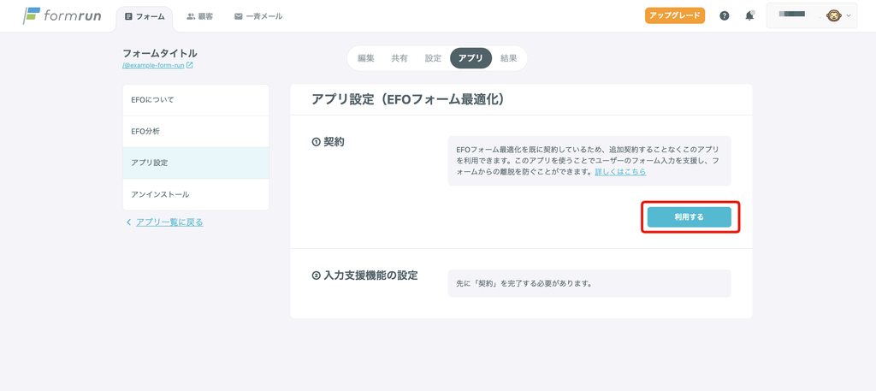Click the アップグレード button
876x391 pixels.
[675, 16]
